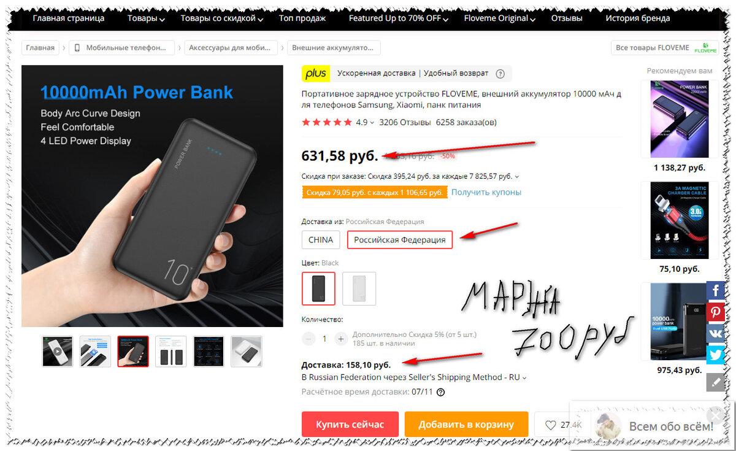
Task: Select CHINA as shipping origin
Action: click(x=321, y=239)
